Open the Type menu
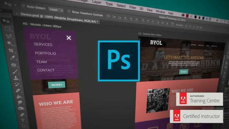 pos(109,4)
